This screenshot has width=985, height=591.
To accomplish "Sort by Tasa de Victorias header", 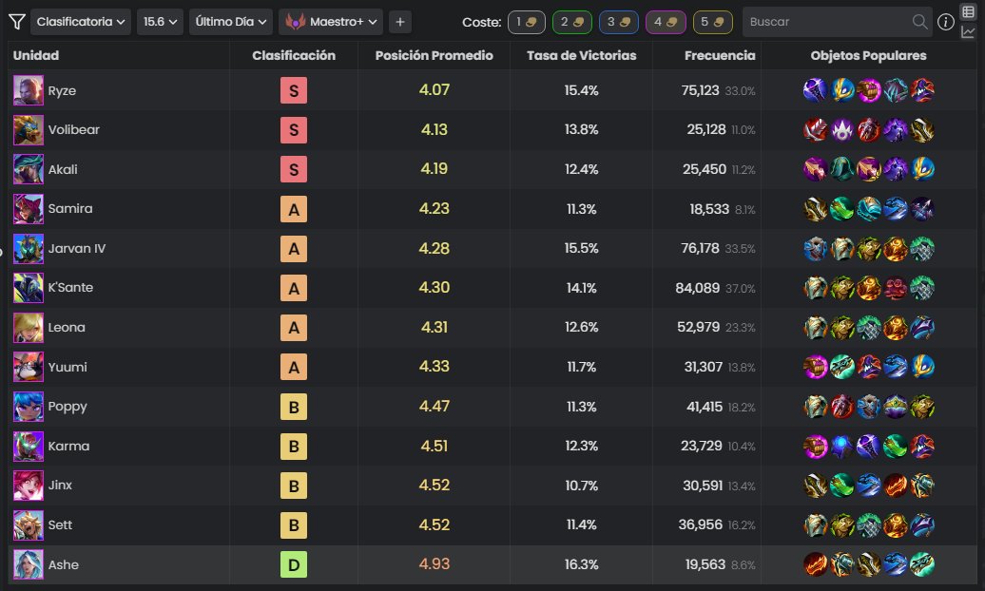I will [x=581, y=55].
